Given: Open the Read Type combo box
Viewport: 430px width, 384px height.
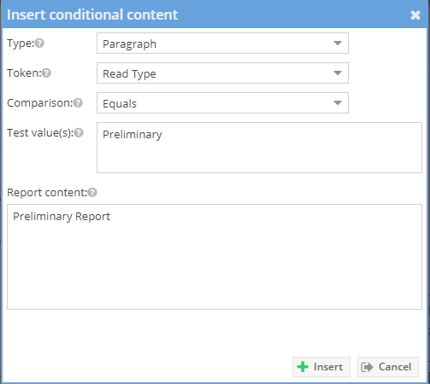Looking at the screenshot, I should pyautogui.click(x=222, y=73).
